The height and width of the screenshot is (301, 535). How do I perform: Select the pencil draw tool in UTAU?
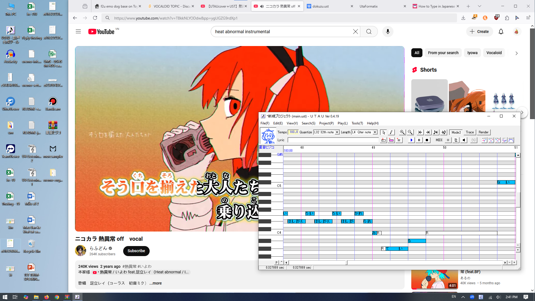point(391,132)
